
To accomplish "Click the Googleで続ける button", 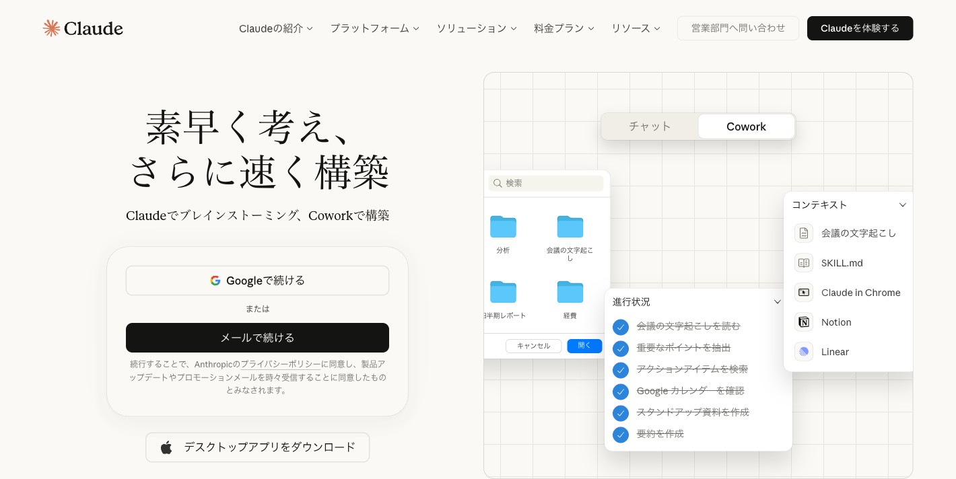I will point(257,281).
